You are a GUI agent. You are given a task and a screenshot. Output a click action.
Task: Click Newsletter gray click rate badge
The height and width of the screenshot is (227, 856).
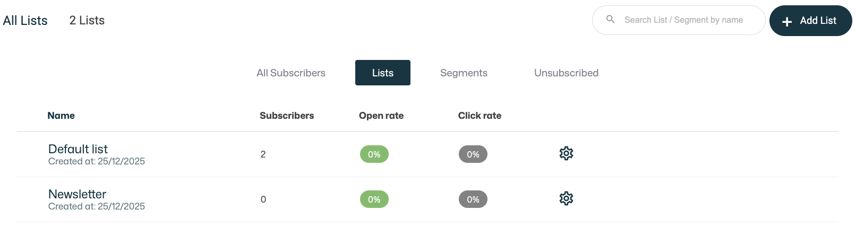tap(473, 199)
